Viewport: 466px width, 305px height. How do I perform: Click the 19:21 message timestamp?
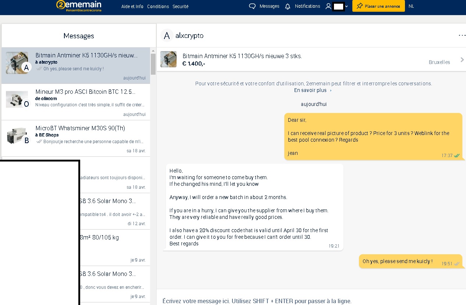point(334,246)
